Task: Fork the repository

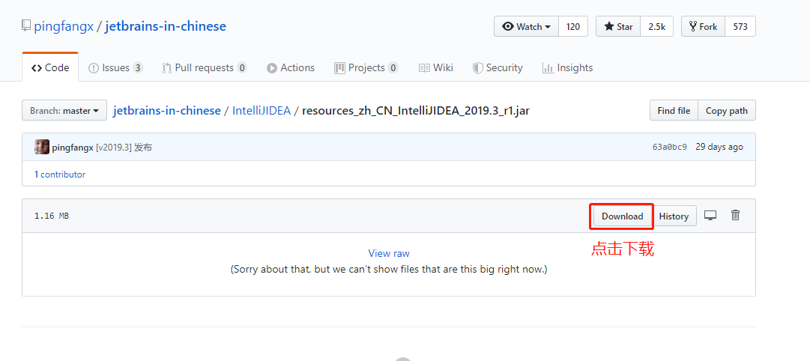Action: coord(703,26)
